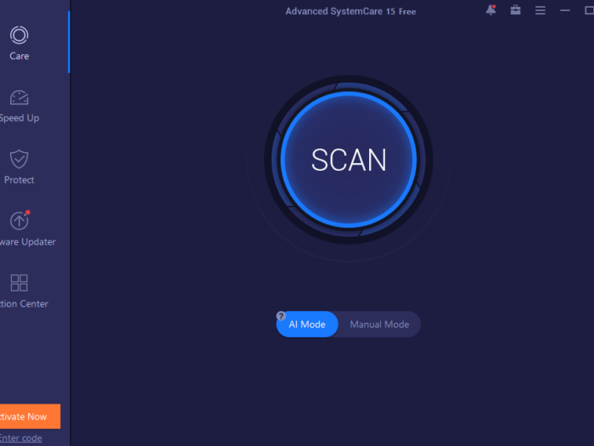Open notifications bell icon in title bar
The image size is (594, 446).
tap(490, 10)
